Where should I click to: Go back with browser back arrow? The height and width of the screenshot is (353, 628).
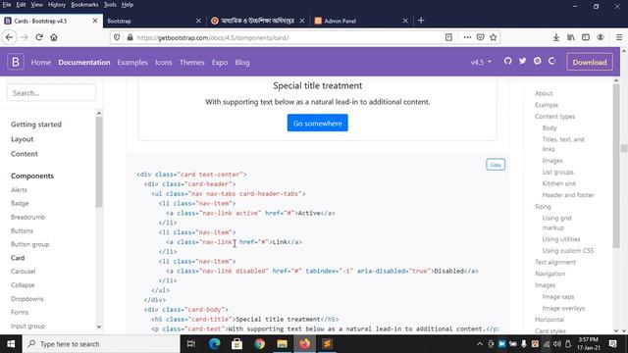[x=9, y=37]
